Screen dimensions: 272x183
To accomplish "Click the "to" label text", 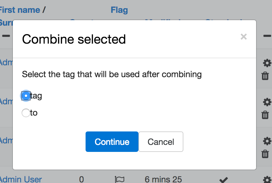I will point(34,113).
